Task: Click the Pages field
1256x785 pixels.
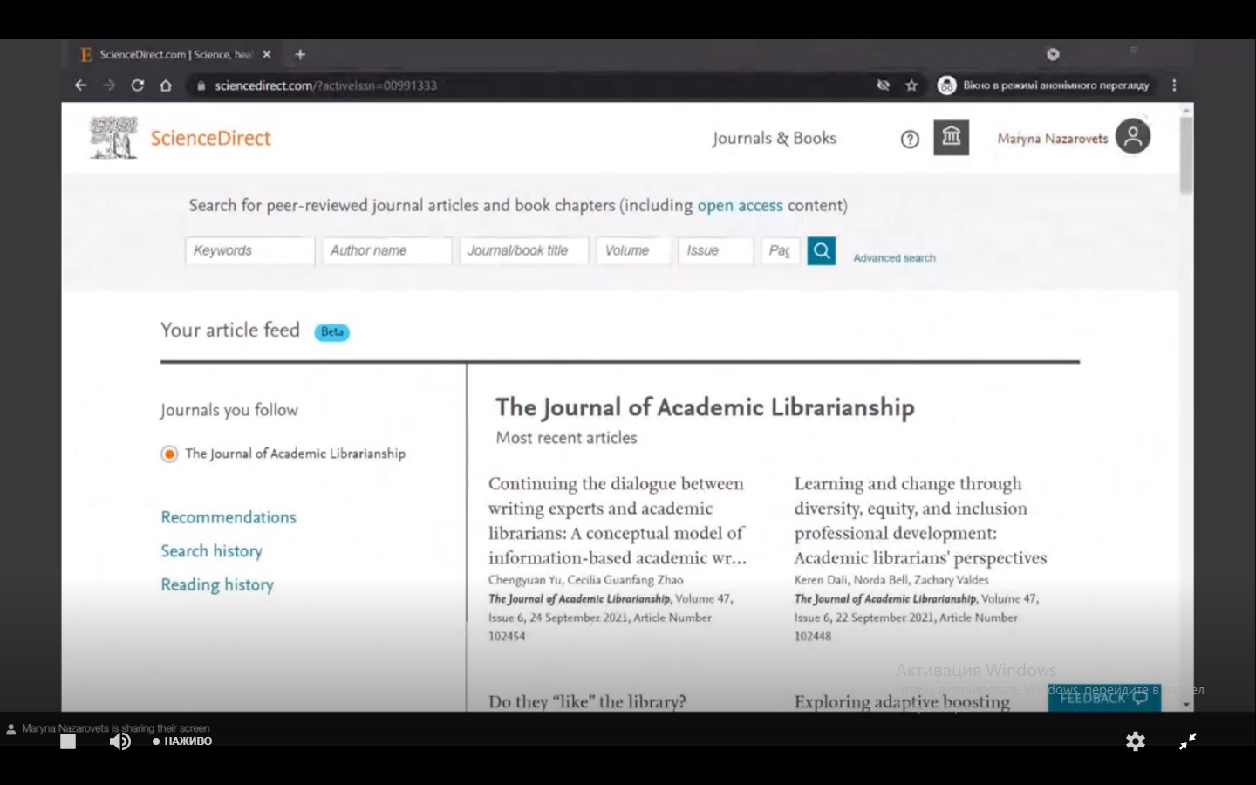Action: (780, 251)
